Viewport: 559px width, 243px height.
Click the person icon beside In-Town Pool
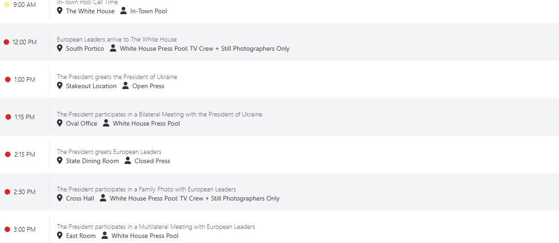[123, 11]
